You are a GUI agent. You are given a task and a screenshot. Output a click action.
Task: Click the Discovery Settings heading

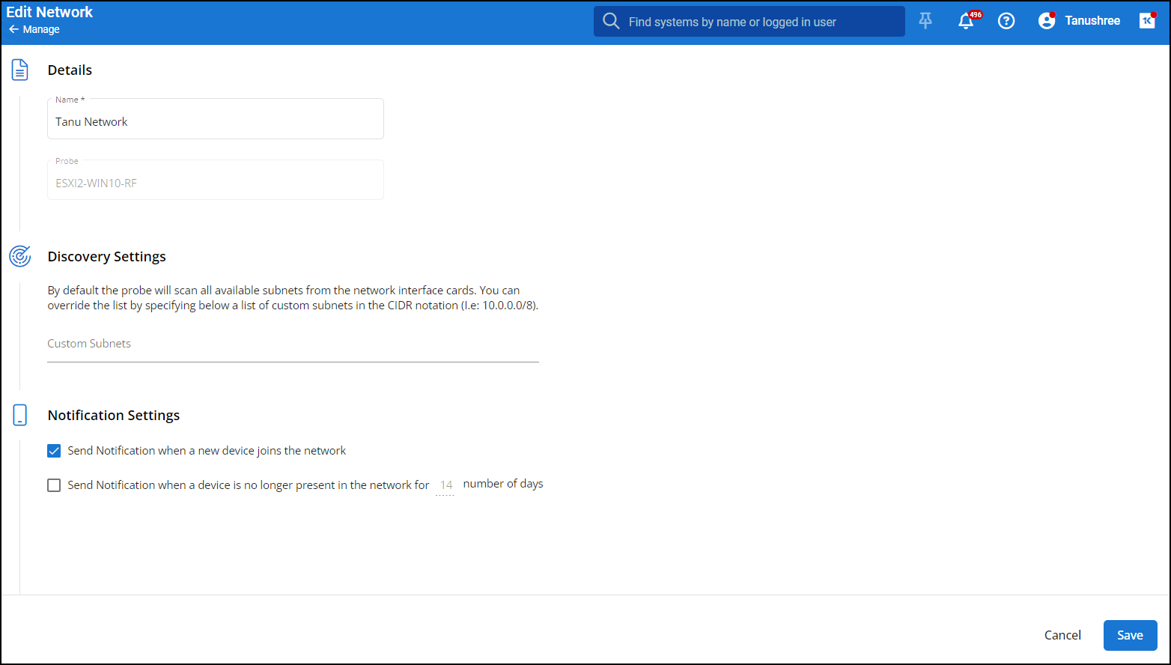point(106,257)
